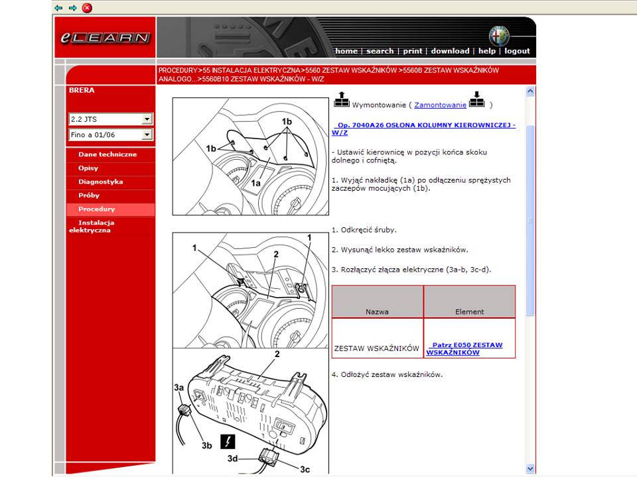Click the download link
Image resolution: width=637 pixels, height=477 pixels.
tap(450, 51)
